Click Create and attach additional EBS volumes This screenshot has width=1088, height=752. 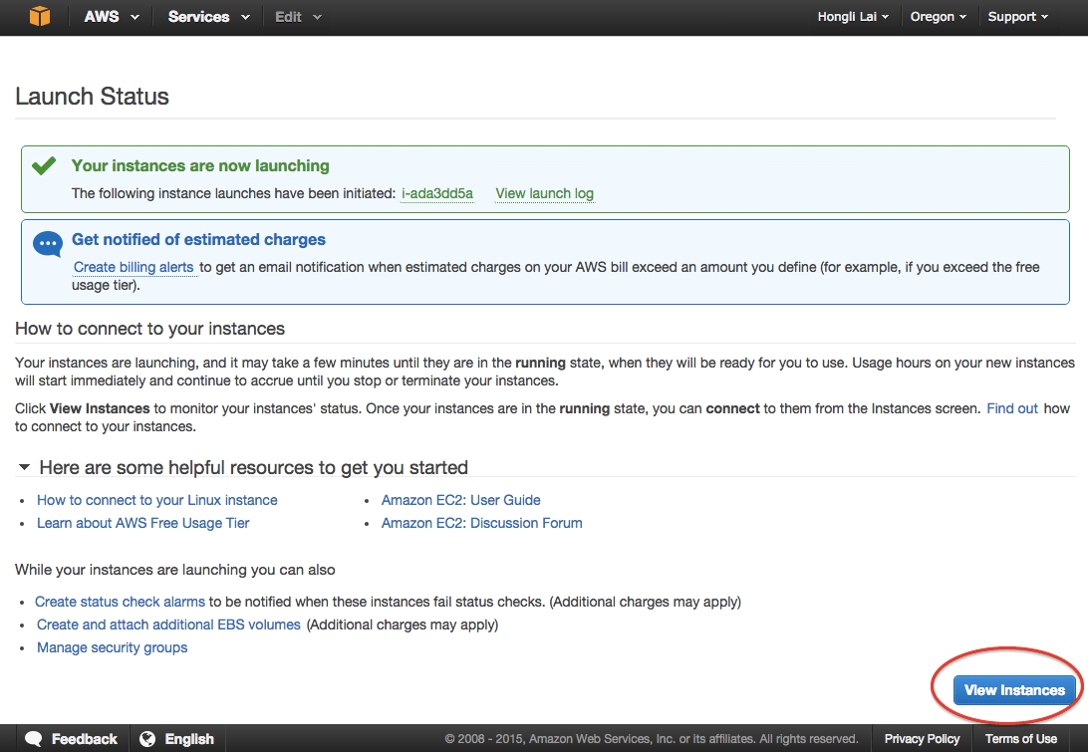[x=168, y=625]
